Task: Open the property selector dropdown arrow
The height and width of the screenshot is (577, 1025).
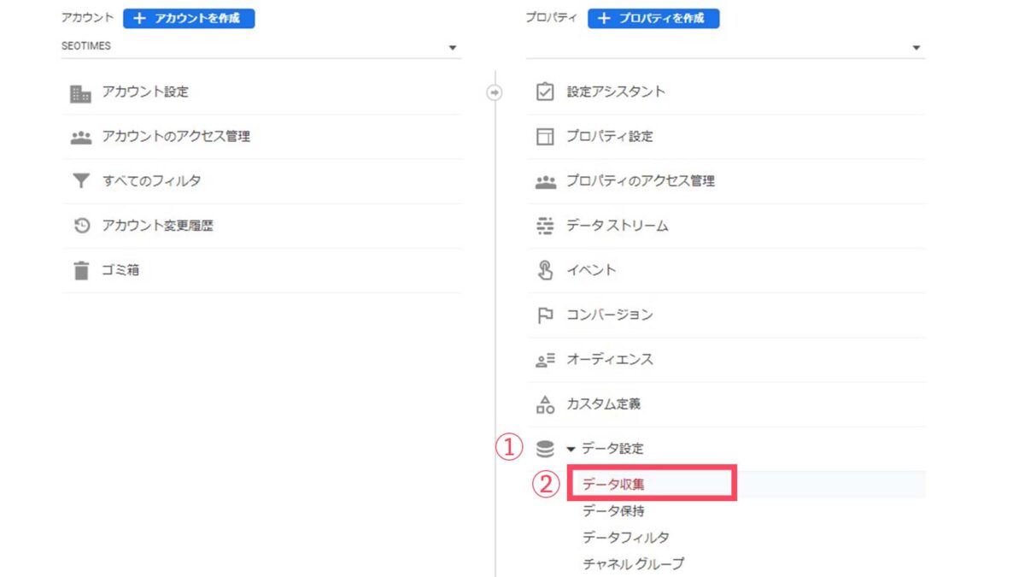Action: [x=917, y=48]
